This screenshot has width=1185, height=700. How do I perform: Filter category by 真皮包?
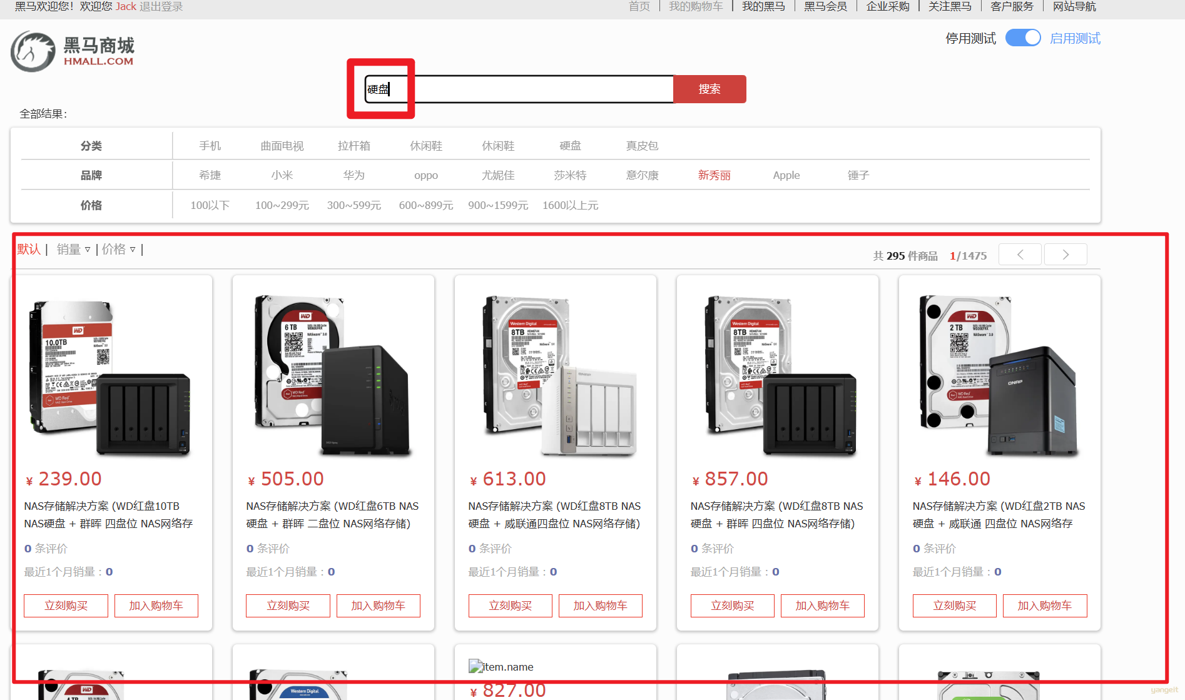tap(642, 146)
